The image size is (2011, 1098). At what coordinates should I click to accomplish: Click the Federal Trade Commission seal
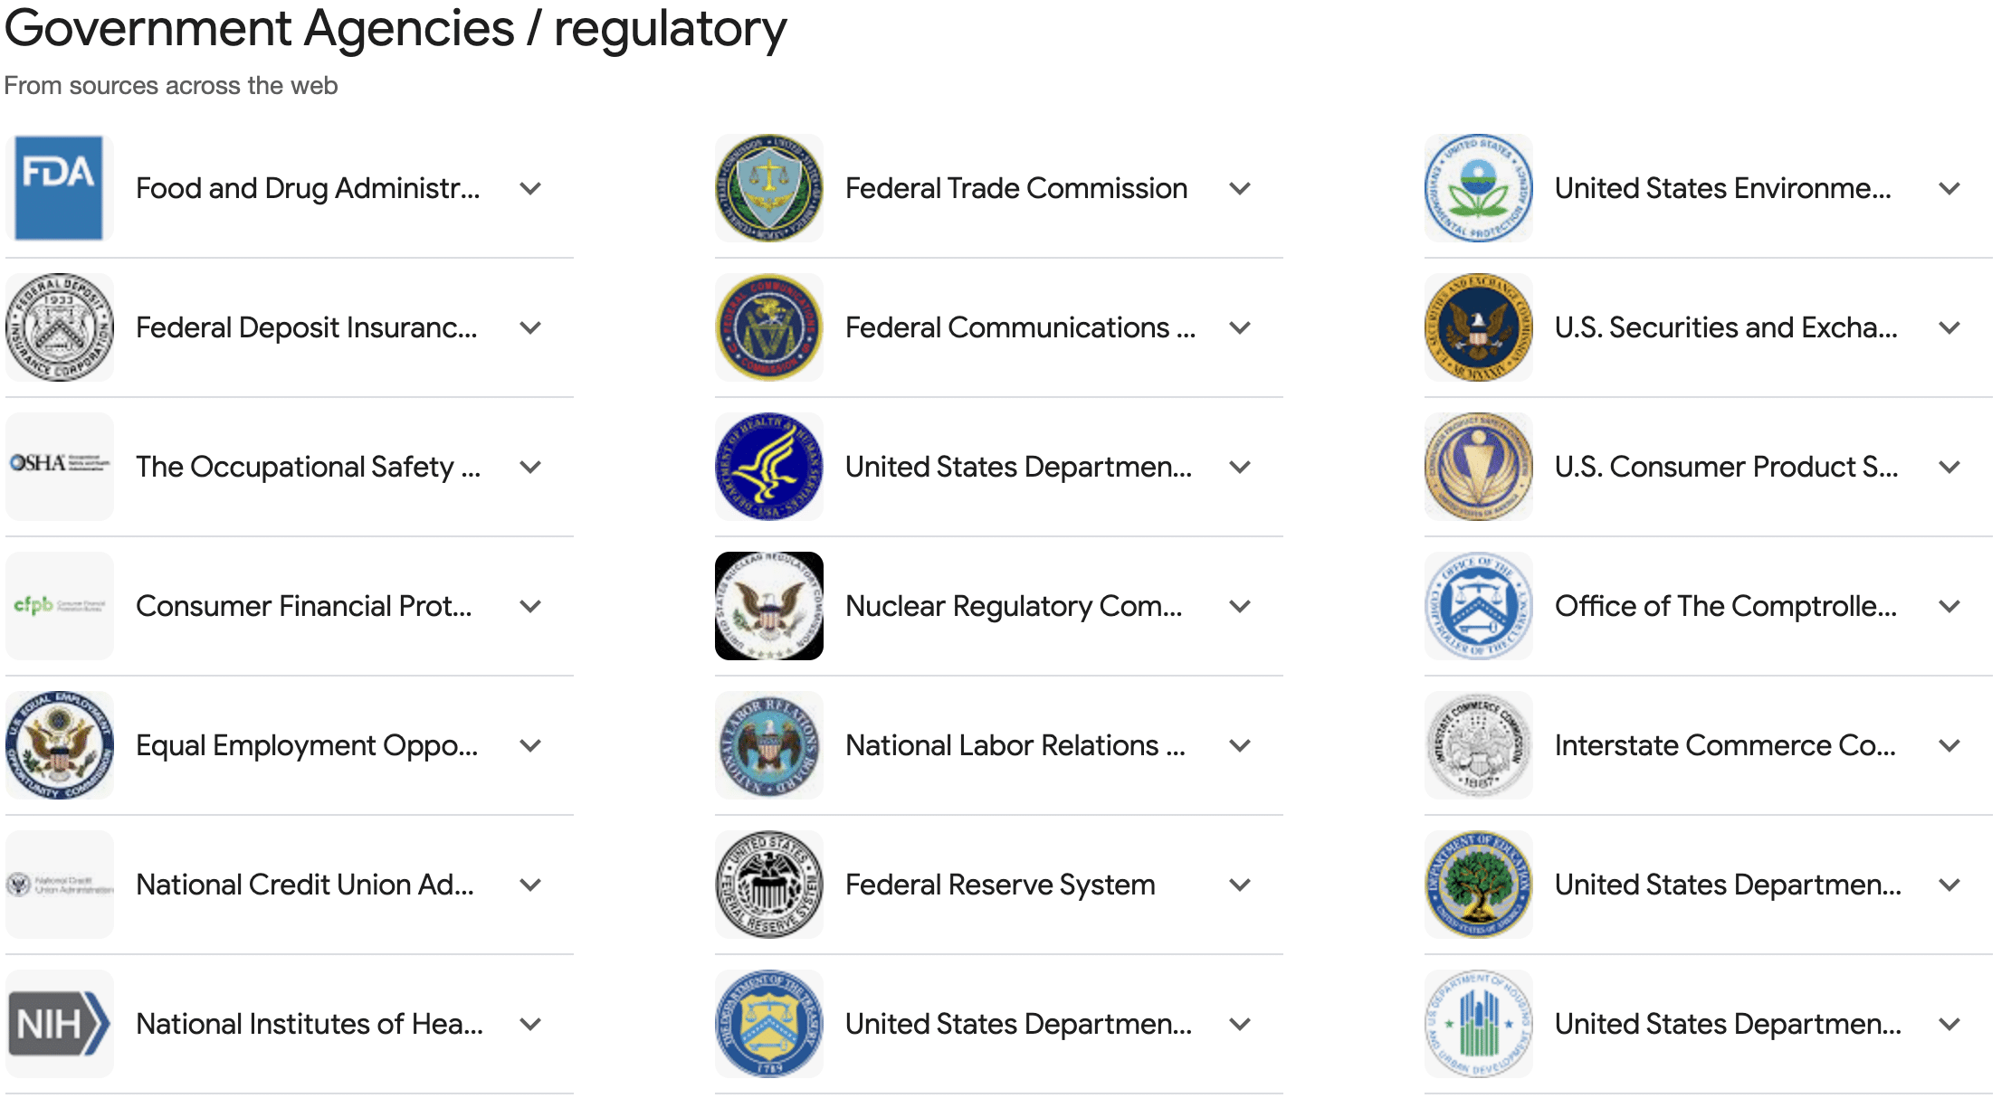[769, 188]
